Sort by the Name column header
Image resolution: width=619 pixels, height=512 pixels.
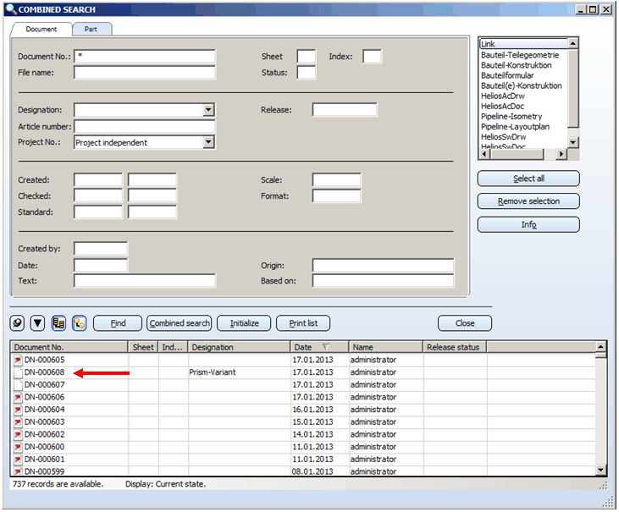385,347
